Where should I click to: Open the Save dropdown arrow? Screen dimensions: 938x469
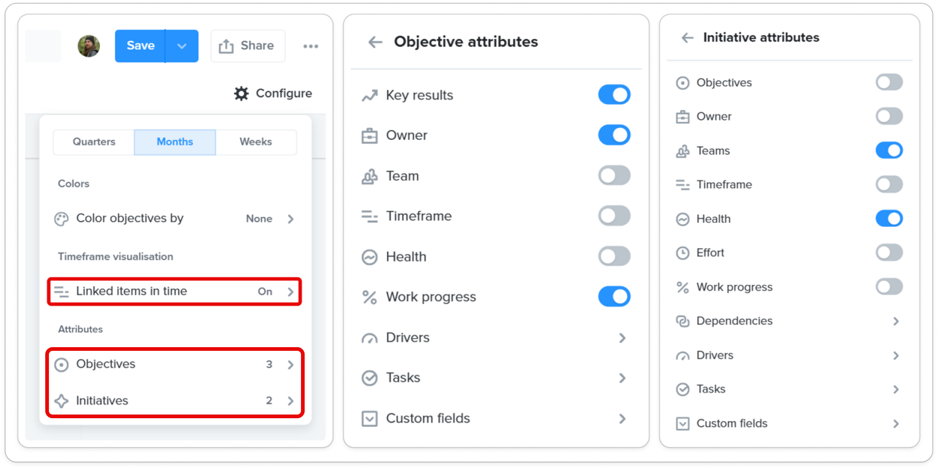coord(182,46)
